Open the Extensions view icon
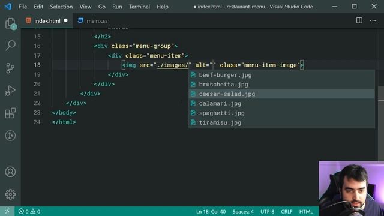The height and width of the screenshot is (216, 384). point(10,113)
